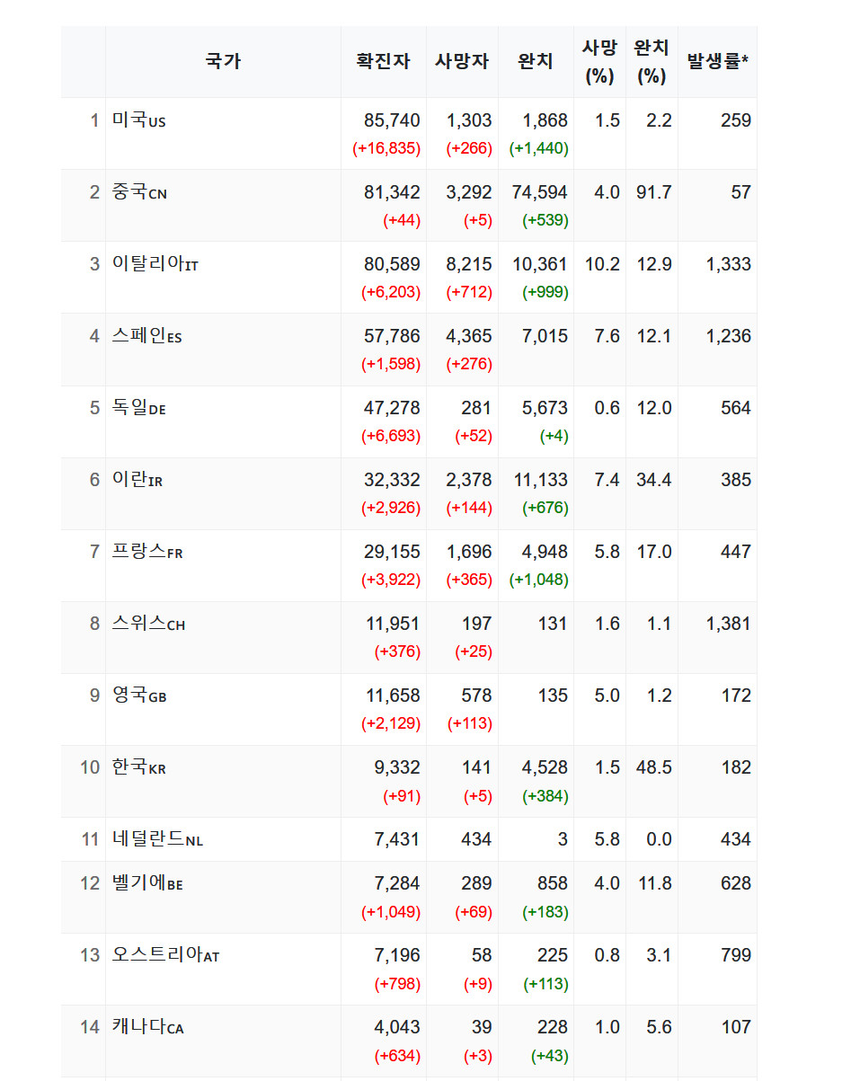860x1081 pixels.
Task: Click the 이란 IR country name
Action: tap(137, 480)
